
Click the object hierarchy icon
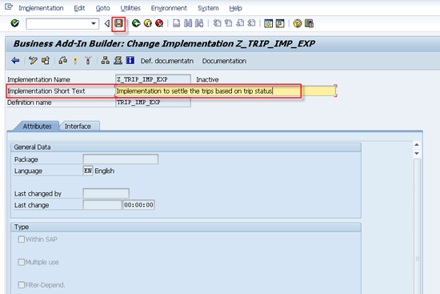click(x=106, y=60)
